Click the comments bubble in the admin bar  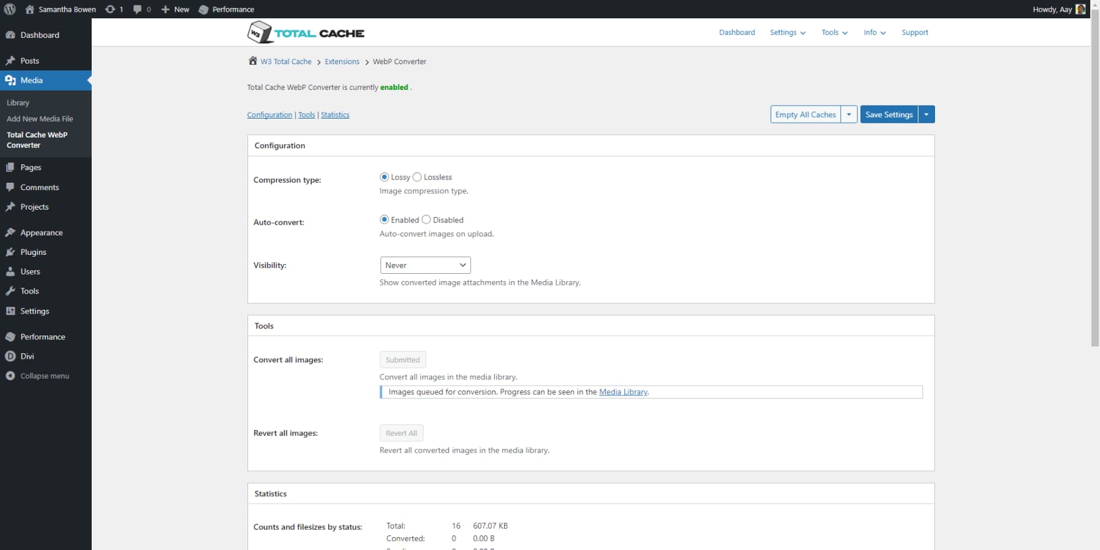click(138, 9)
